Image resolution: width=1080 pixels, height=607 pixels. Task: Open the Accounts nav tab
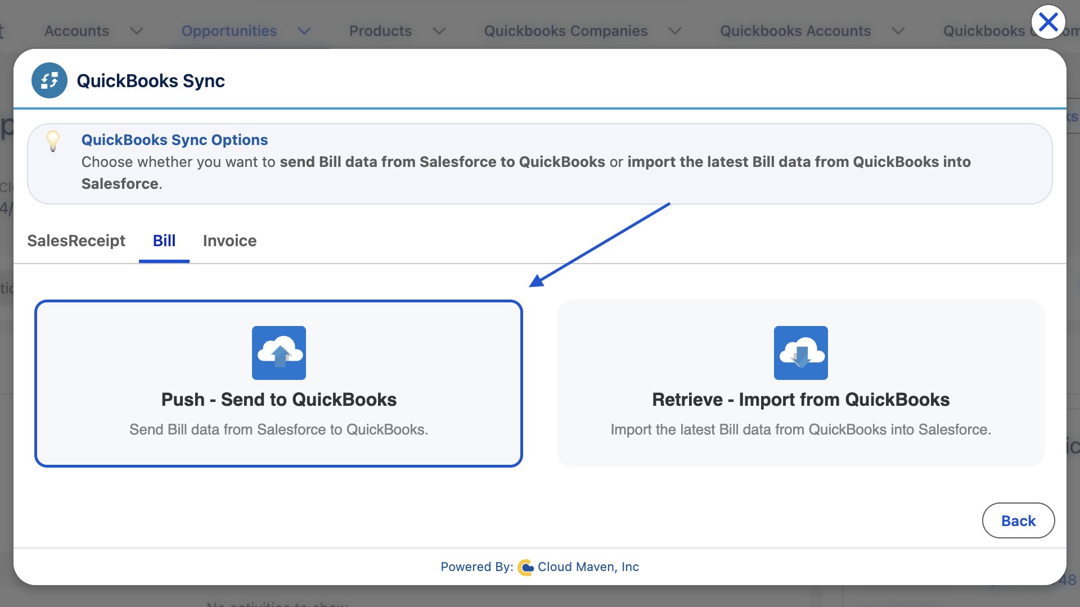point(76,31)
